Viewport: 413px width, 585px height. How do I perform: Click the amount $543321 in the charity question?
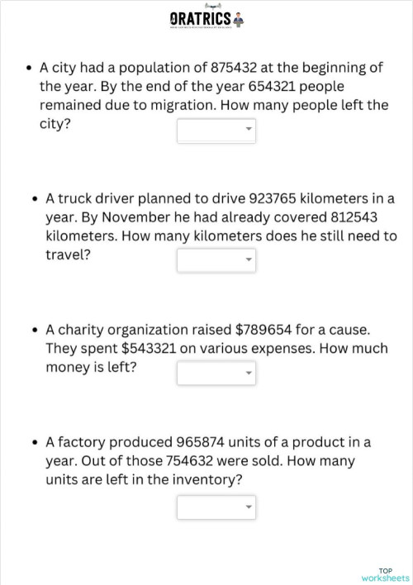(x=149, y=349)
